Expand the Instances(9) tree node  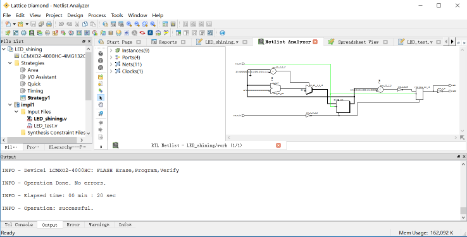[111, 51]
